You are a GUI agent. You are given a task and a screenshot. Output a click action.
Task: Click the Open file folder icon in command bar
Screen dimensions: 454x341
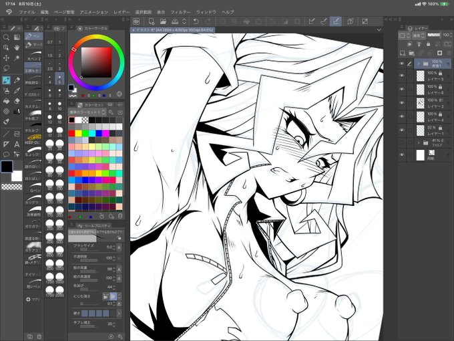[x=163, y=21]
